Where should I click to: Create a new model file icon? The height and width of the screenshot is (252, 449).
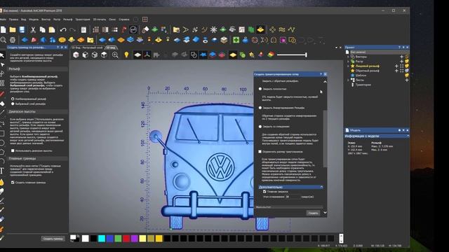tap(3, 29)
